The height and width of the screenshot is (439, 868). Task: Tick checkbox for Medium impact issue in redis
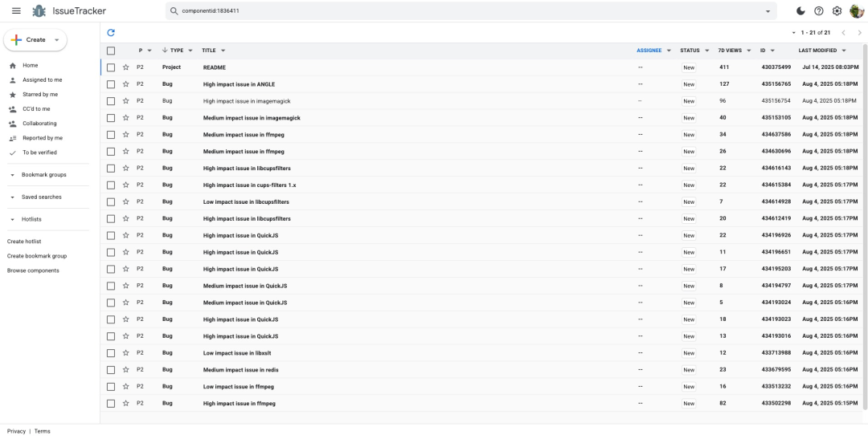point(111,370)
